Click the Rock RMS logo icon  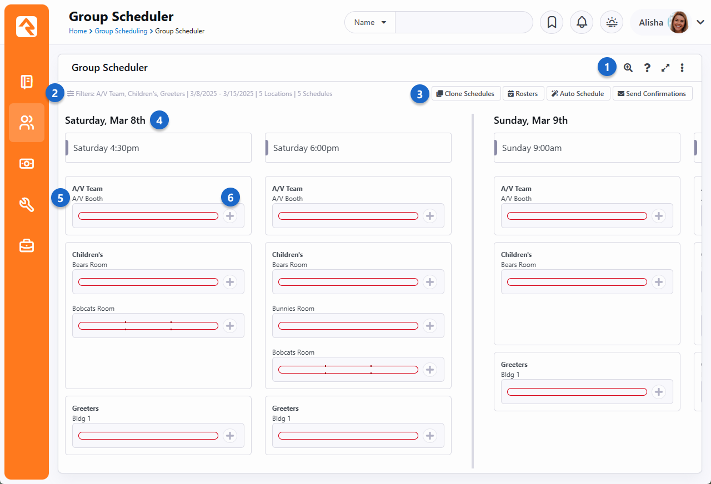27,27
